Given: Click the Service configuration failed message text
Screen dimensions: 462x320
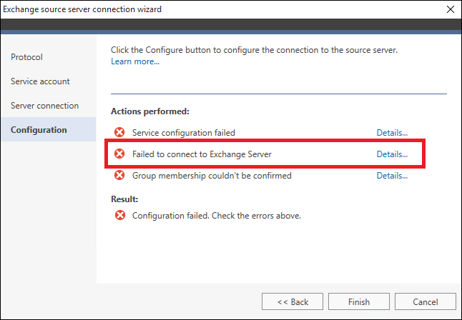Looking at the screenshot, I should tap(184, 133).
